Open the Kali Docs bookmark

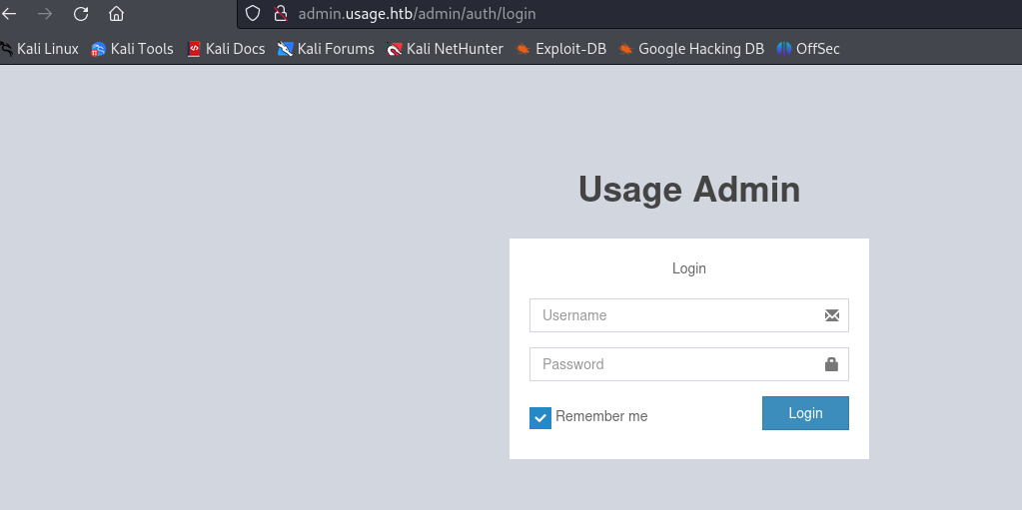pyautogui.click(x=226, y=49)
